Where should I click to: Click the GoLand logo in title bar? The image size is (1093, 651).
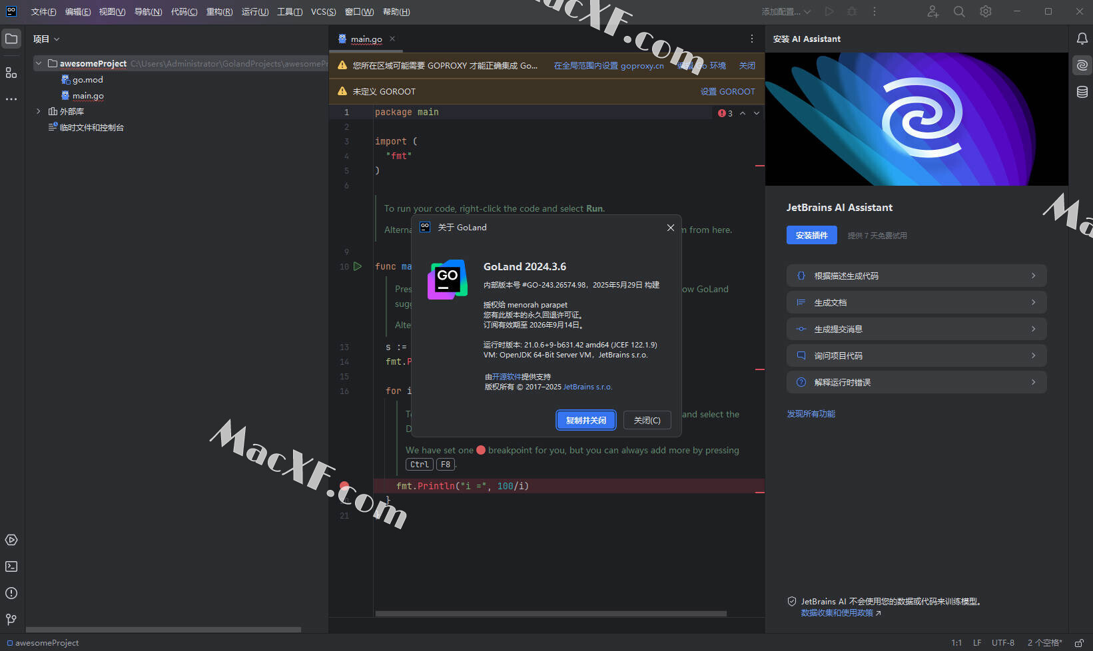pyautogui.click(x=11, y=11)
